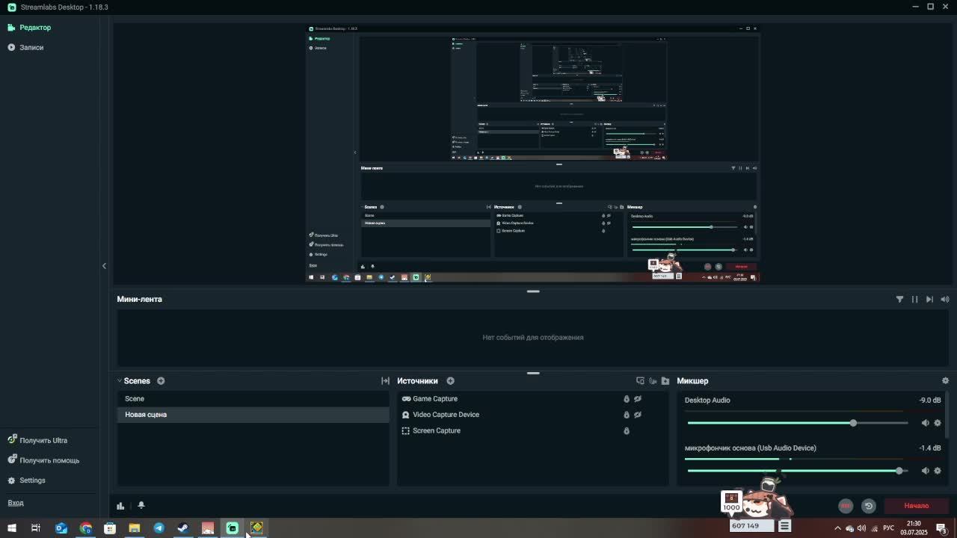
Task: Skip the current alert in Мини-лента
Action: coord(929,299)
